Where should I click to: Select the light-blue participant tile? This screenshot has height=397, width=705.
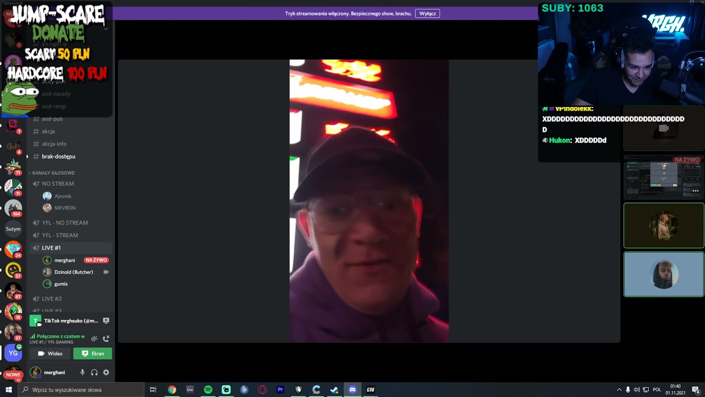pyautogui.click(x=664, y=274)
